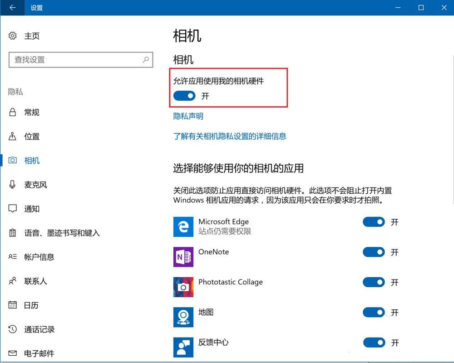Viewport: 454px width, 363px height.
Task: Click the 地图 maps app icon
Action: pos(183,317)
